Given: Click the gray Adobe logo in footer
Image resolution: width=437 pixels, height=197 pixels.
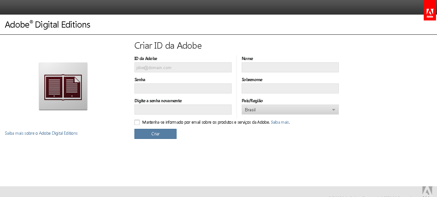Looking at the screenshot, I should [x=427, y=191].
